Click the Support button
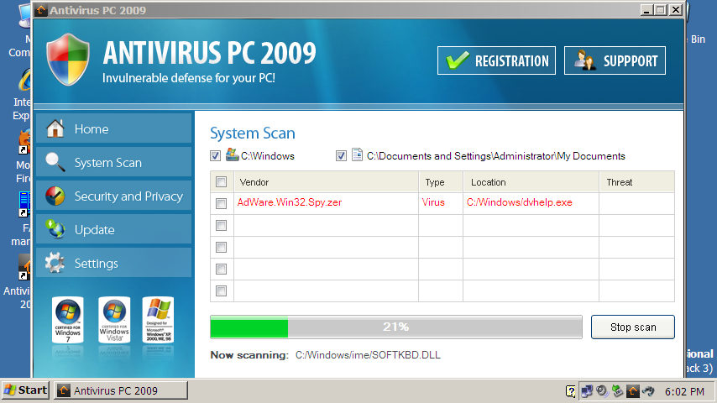The height and width of the screenshot is (403, 717). tap(615, 60)
